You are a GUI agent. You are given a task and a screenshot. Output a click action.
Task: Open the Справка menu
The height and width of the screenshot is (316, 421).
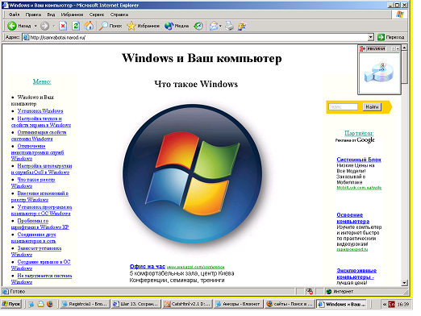(x=119, y=15)
